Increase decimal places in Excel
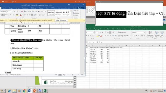Viewport: 166px width, 93px height. click(142, 36)
